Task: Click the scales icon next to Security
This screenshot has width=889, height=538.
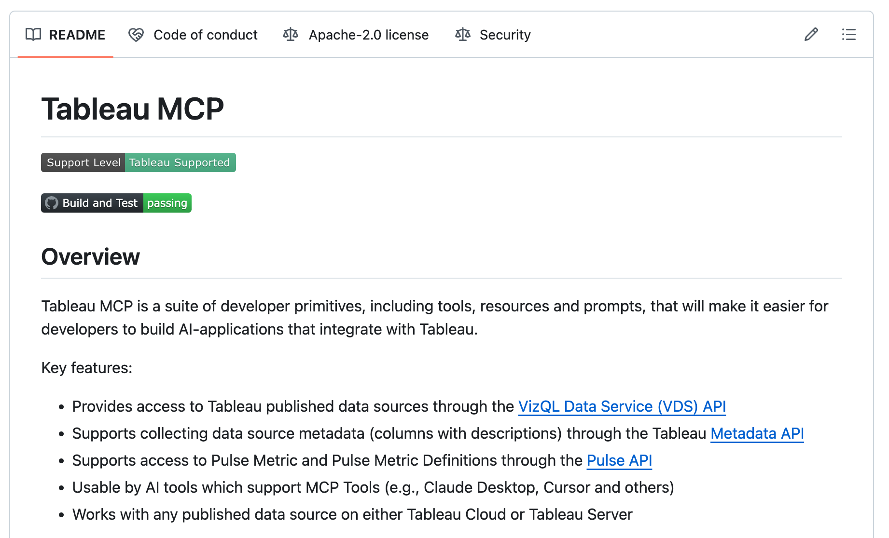Action: [x=462, y=34]
